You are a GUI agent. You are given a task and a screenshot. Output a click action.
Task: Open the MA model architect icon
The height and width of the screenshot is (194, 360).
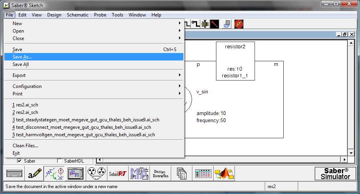tap(139, 174)
